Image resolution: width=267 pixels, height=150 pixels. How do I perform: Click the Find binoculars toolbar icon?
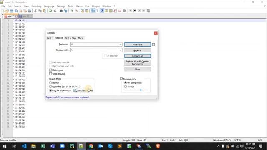point(61,11)
